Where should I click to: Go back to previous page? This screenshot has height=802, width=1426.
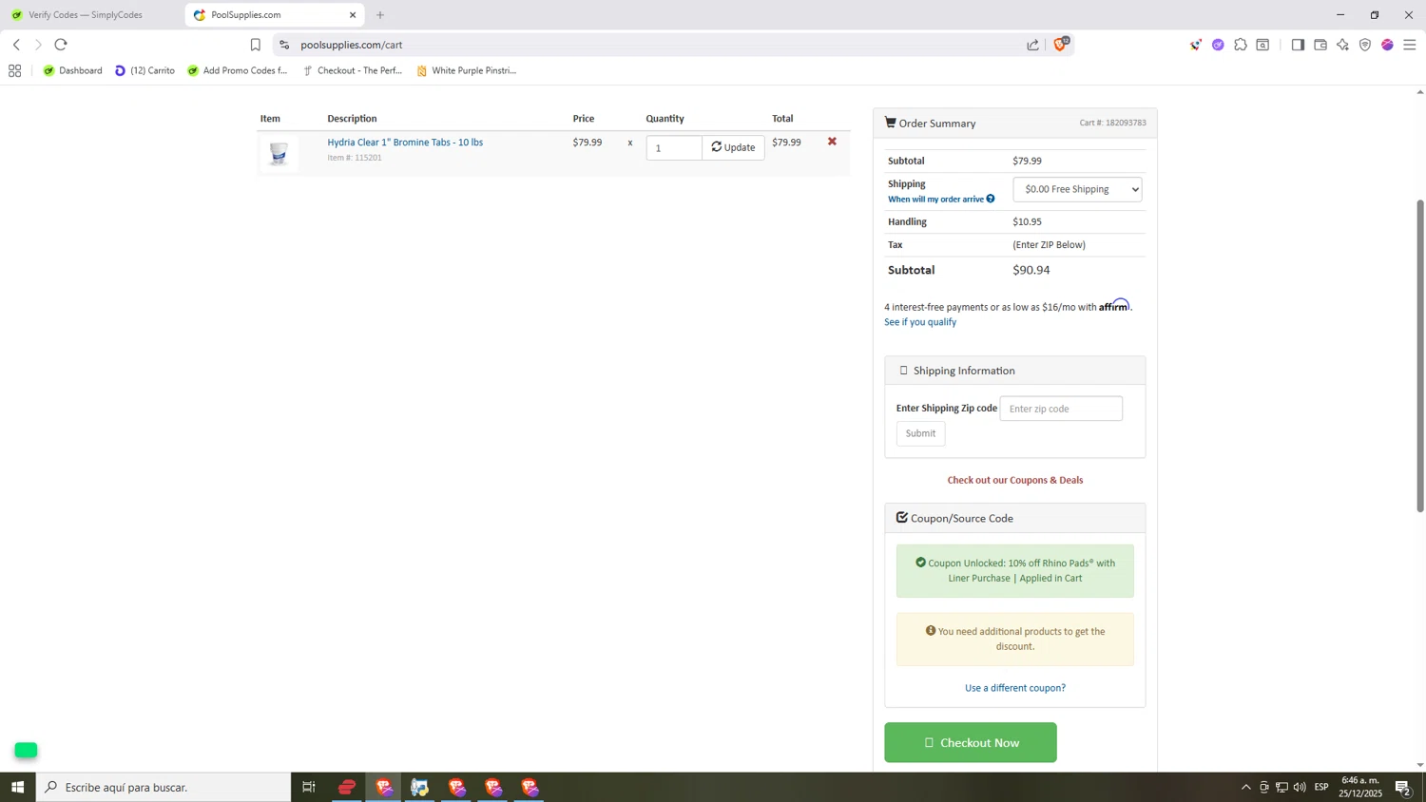click(x=16, y=45)
